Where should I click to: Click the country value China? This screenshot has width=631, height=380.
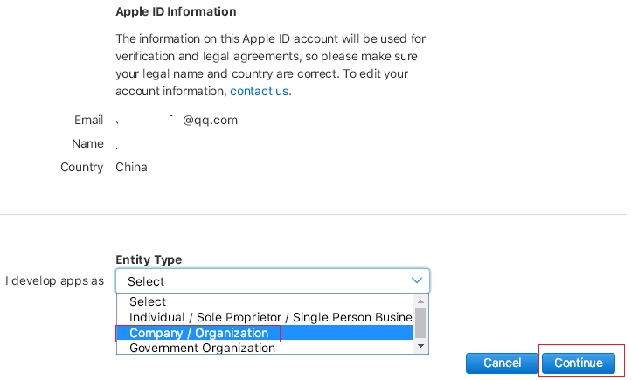click(131, 167)
